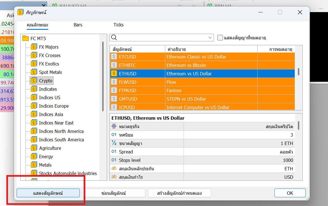Image resolution: width=328 pixels, height=206 pixels.
Task: Click the FX Exotics folder icon
Action: (34, 64)
